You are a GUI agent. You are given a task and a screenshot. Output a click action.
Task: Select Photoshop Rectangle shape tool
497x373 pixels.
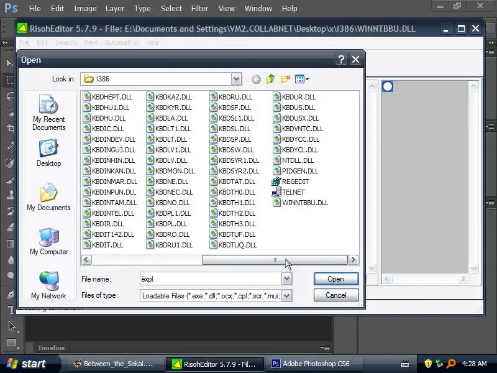click(x=12, y=343)
